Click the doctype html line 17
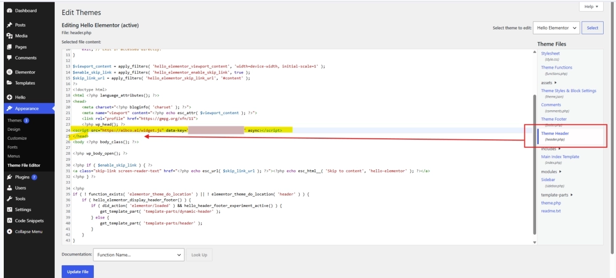This screenshot has height=278, width=616. click(90, 89)
